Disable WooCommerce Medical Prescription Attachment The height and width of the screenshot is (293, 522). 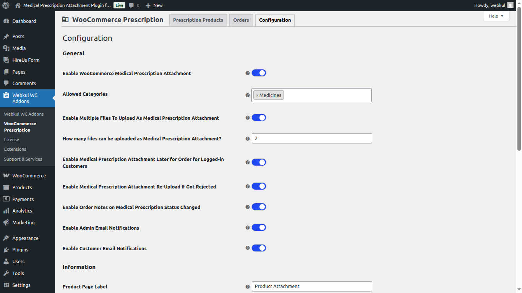(259, 73)
